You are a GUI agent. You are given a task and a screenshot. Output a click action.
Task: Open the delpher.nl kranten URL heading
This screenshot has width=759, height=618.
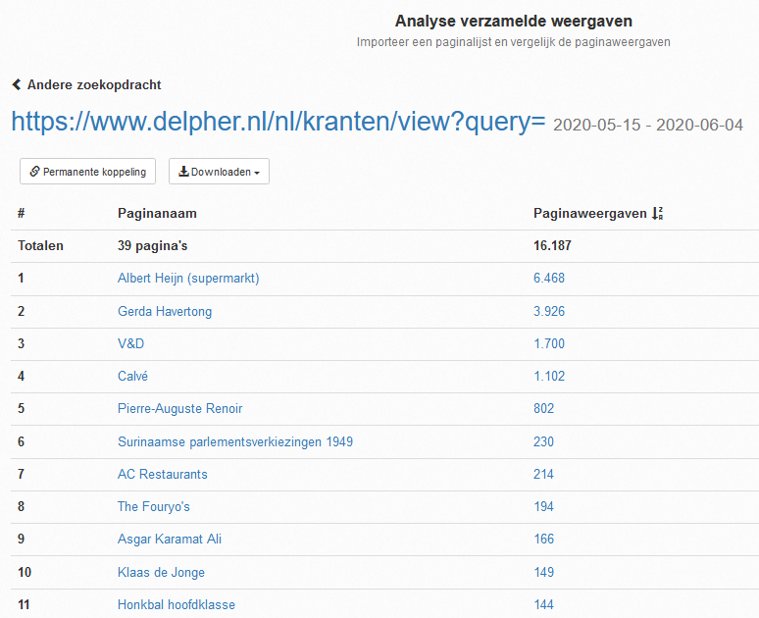click(x=278, y=121)
